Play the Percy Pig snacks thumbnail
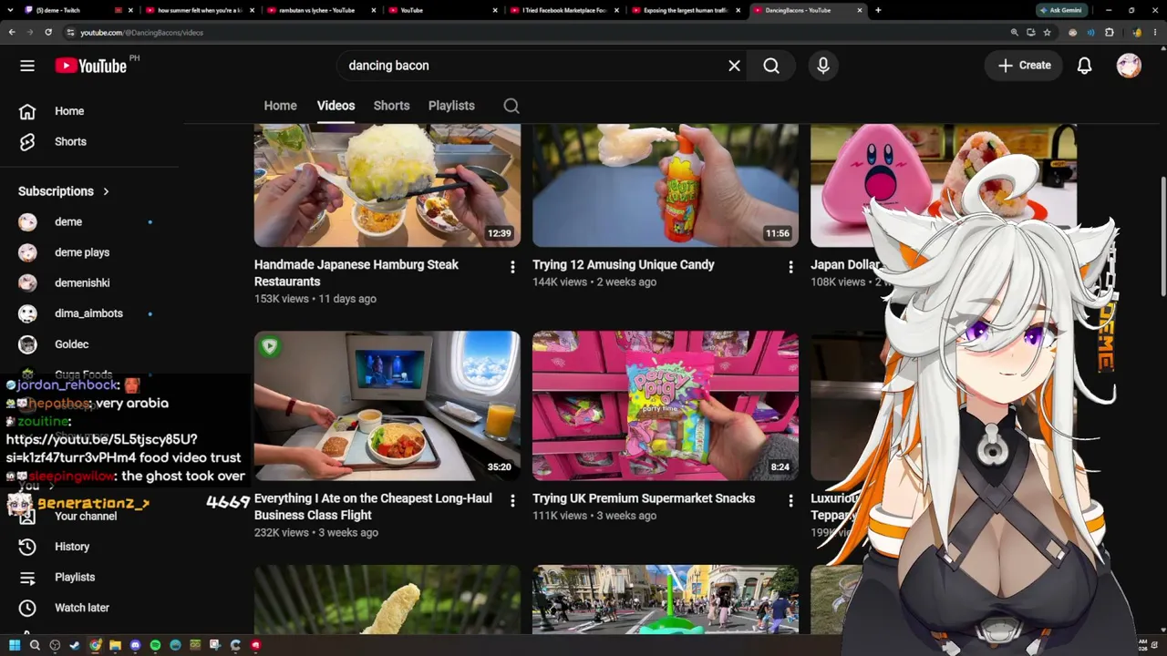The width and height of the screenshot is (1167, 656). pyautogui.click(x=666, y=405)
